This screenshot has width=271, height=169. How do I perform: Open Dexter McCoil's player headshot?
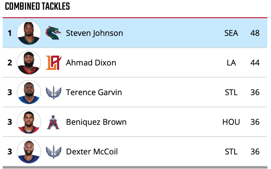coord(29,152)
